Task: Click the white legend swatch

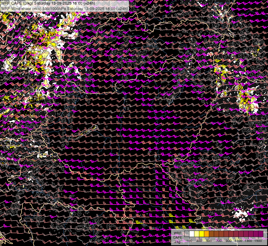Action: click(x=192, y=234)
